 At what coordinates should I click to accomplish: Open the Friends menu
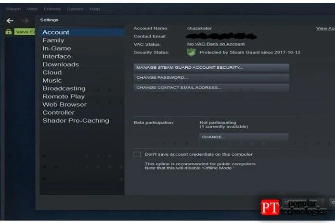52,9
